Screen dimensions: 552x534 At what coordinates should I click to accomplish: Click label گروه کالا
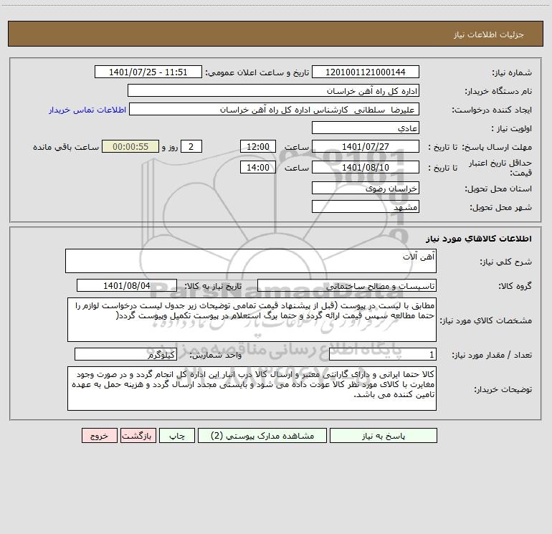tap(515, 286)
